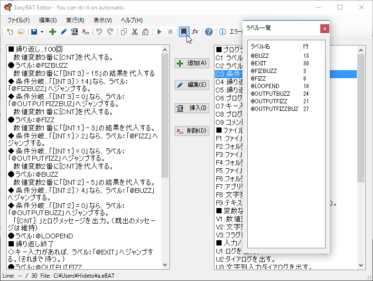Click the ラベル名 column header

274,46
